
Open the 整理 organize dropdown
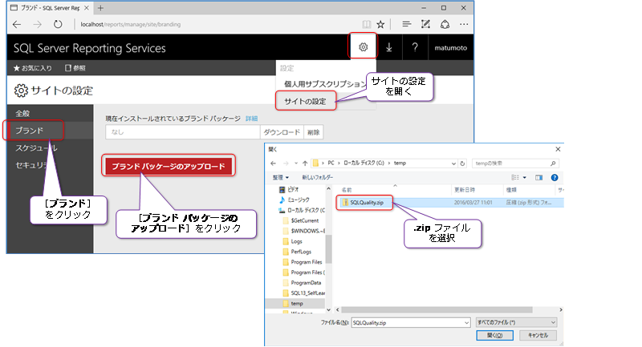(281, 177)
